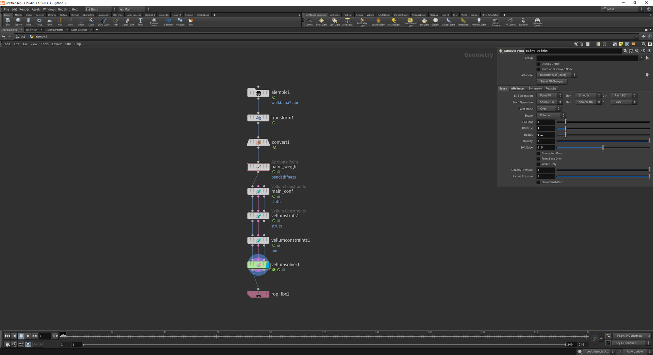
Task: Switch to the Symmetry tab
Action: pos(535,88)
